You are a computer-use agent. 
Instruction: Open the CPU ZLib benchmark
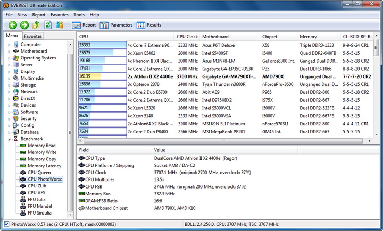(33, 186)
